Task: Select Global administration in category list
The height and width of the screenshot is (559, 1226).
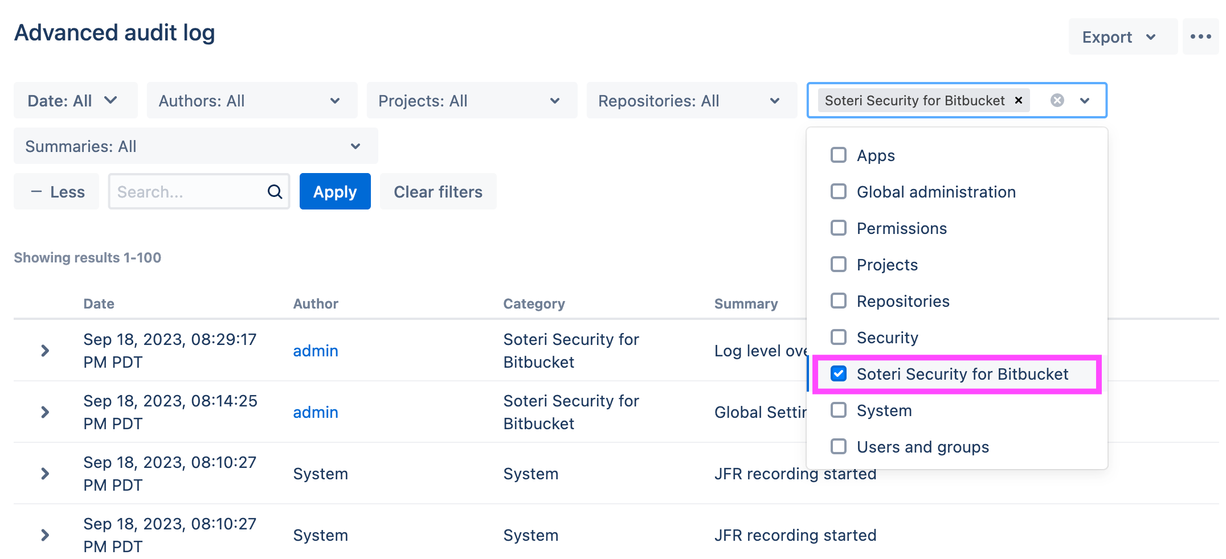Action: tap(935, 192)
